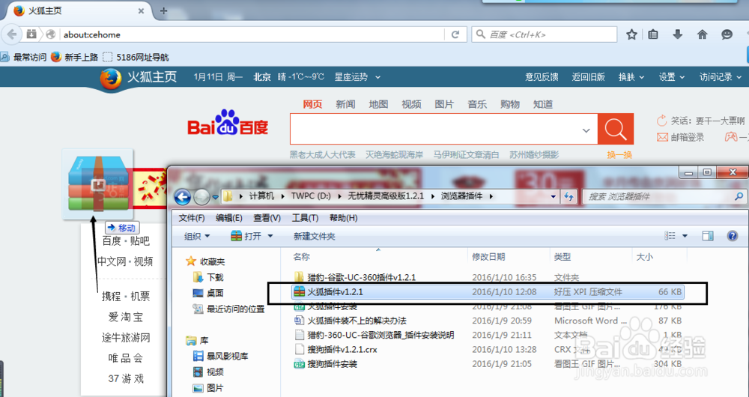Click the 意见反馈 link
Viewport: 749px width, 397px height.
tap(542, 77)
